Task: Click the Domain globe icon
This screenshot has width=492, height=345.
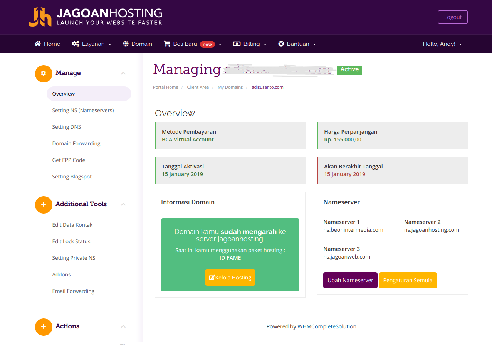Action: click(x=126, y=44)
